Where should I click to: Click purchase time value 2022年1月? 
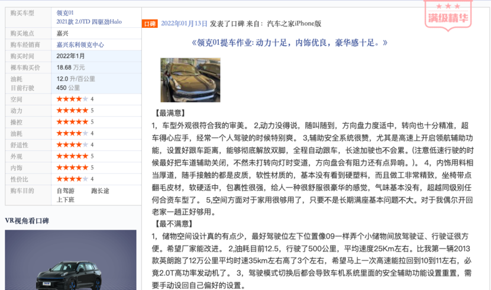click(x=70, y=56)
